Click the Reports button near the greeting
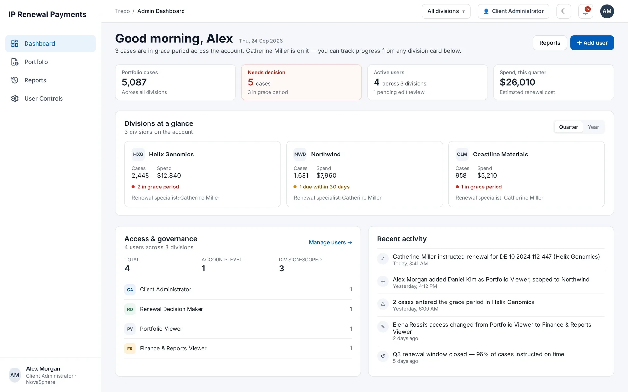The height and width of the screenshot is (392, 628). [x=549, y=43]
